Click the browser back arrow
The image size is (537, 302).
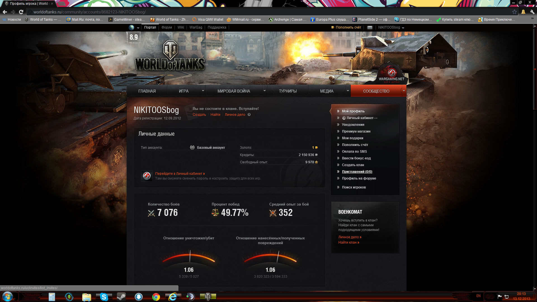(x=5, y=12)
